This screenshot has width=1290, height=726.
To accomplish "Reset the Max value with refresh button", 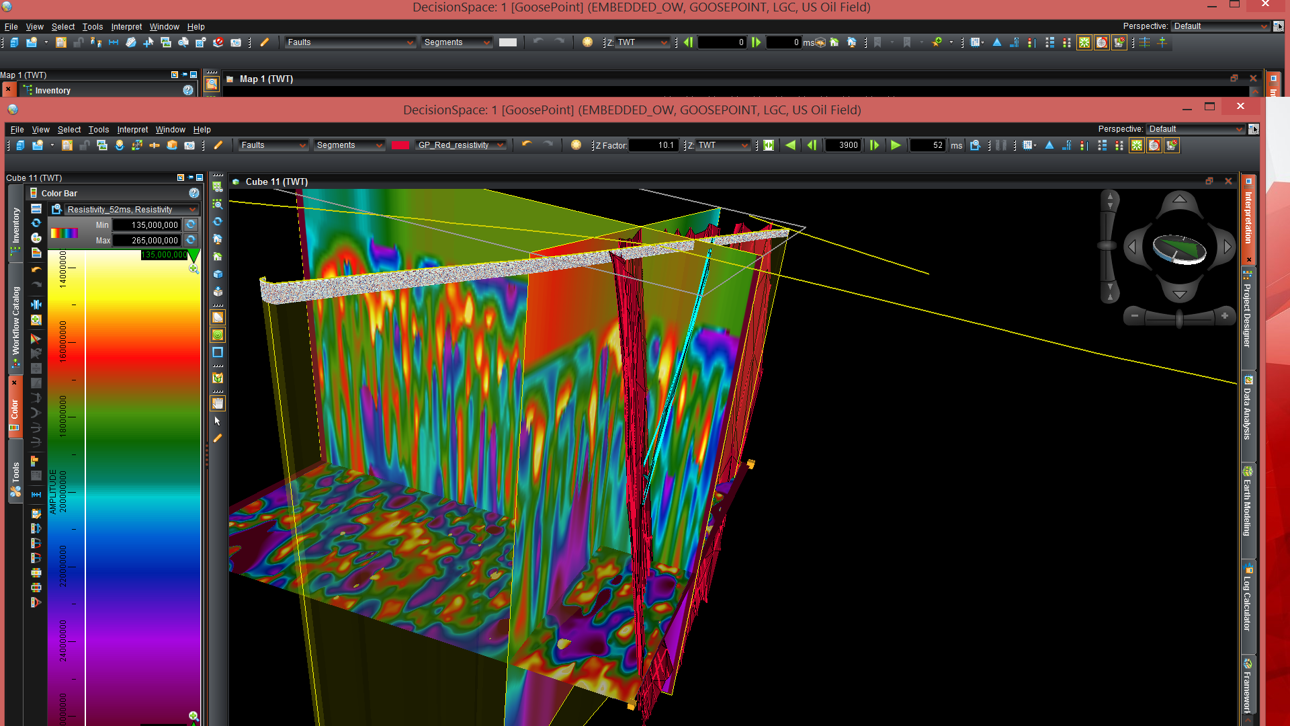I will pos(191,241).
